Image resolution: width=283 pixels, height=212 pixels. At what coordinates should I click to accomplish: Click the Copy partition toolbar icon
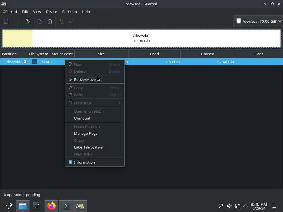40,22
